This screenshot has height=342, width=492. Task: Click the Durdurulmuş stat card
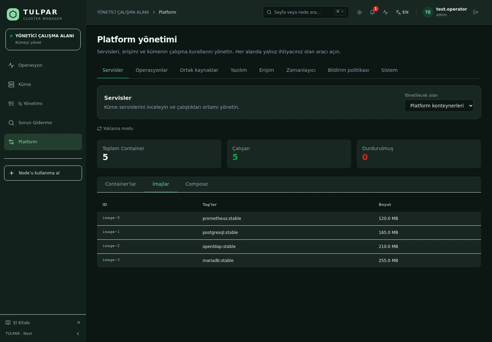click(x=419, y=154)
